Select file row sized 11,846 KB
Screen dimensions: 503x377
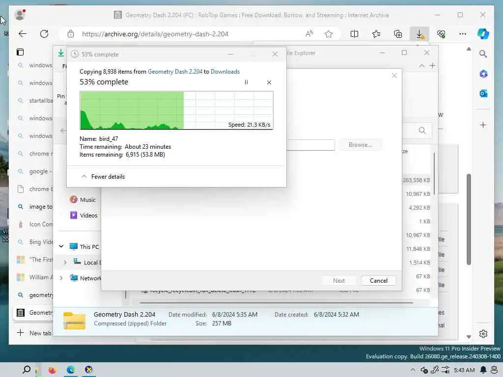(418, 249)
